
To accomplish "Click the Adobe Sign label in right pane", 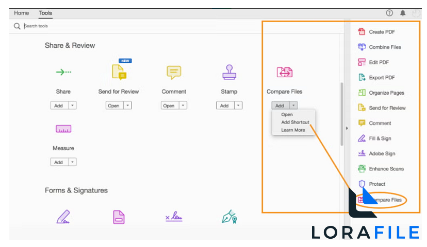I will 382,153.
